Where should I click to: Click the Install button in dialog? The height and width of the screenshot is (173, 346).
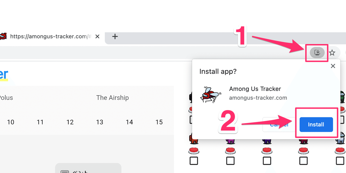click(x=316, y=124)
